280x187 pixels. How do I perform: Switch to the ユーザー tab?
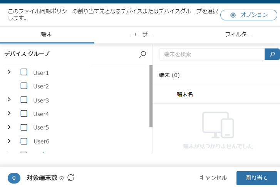click(143, 34)
